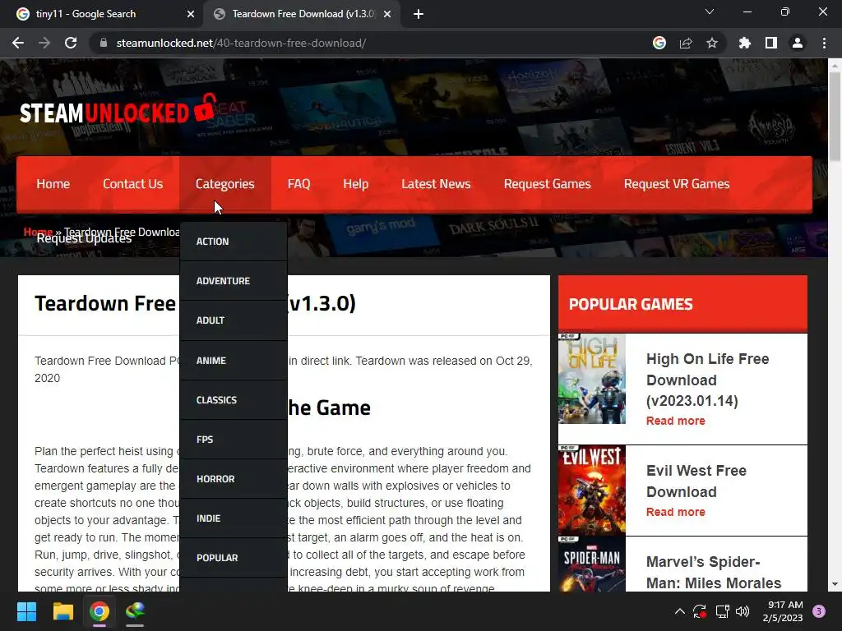Choose the FPS category

coord(234,440)
